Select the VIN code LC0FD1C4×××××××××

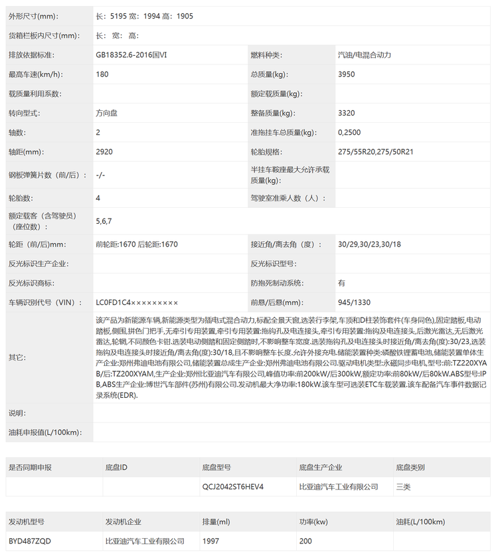[137, 303]
